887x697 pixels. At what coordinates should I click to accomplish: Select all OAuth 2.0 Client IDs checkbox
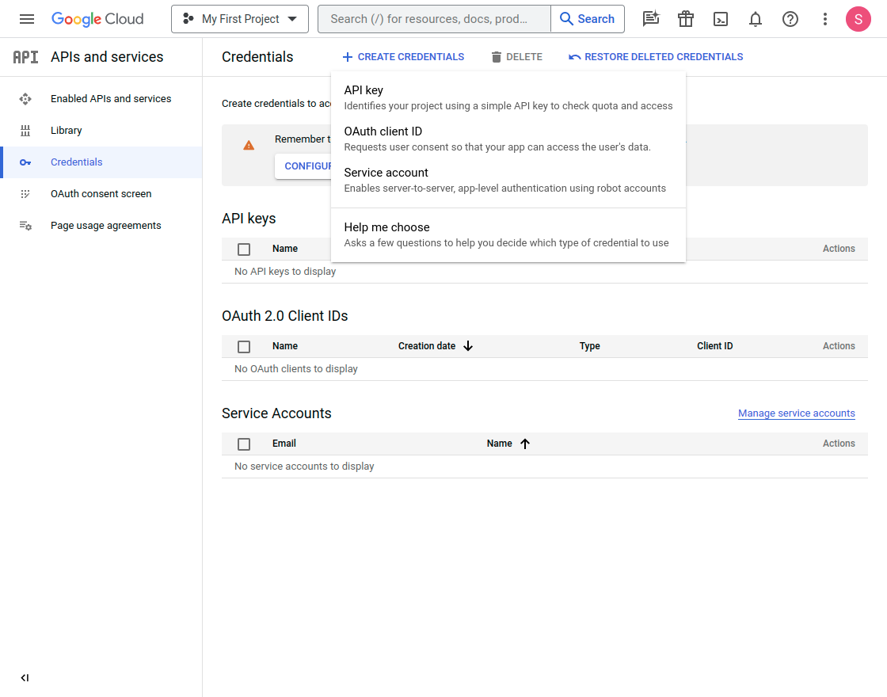point(244,347)
